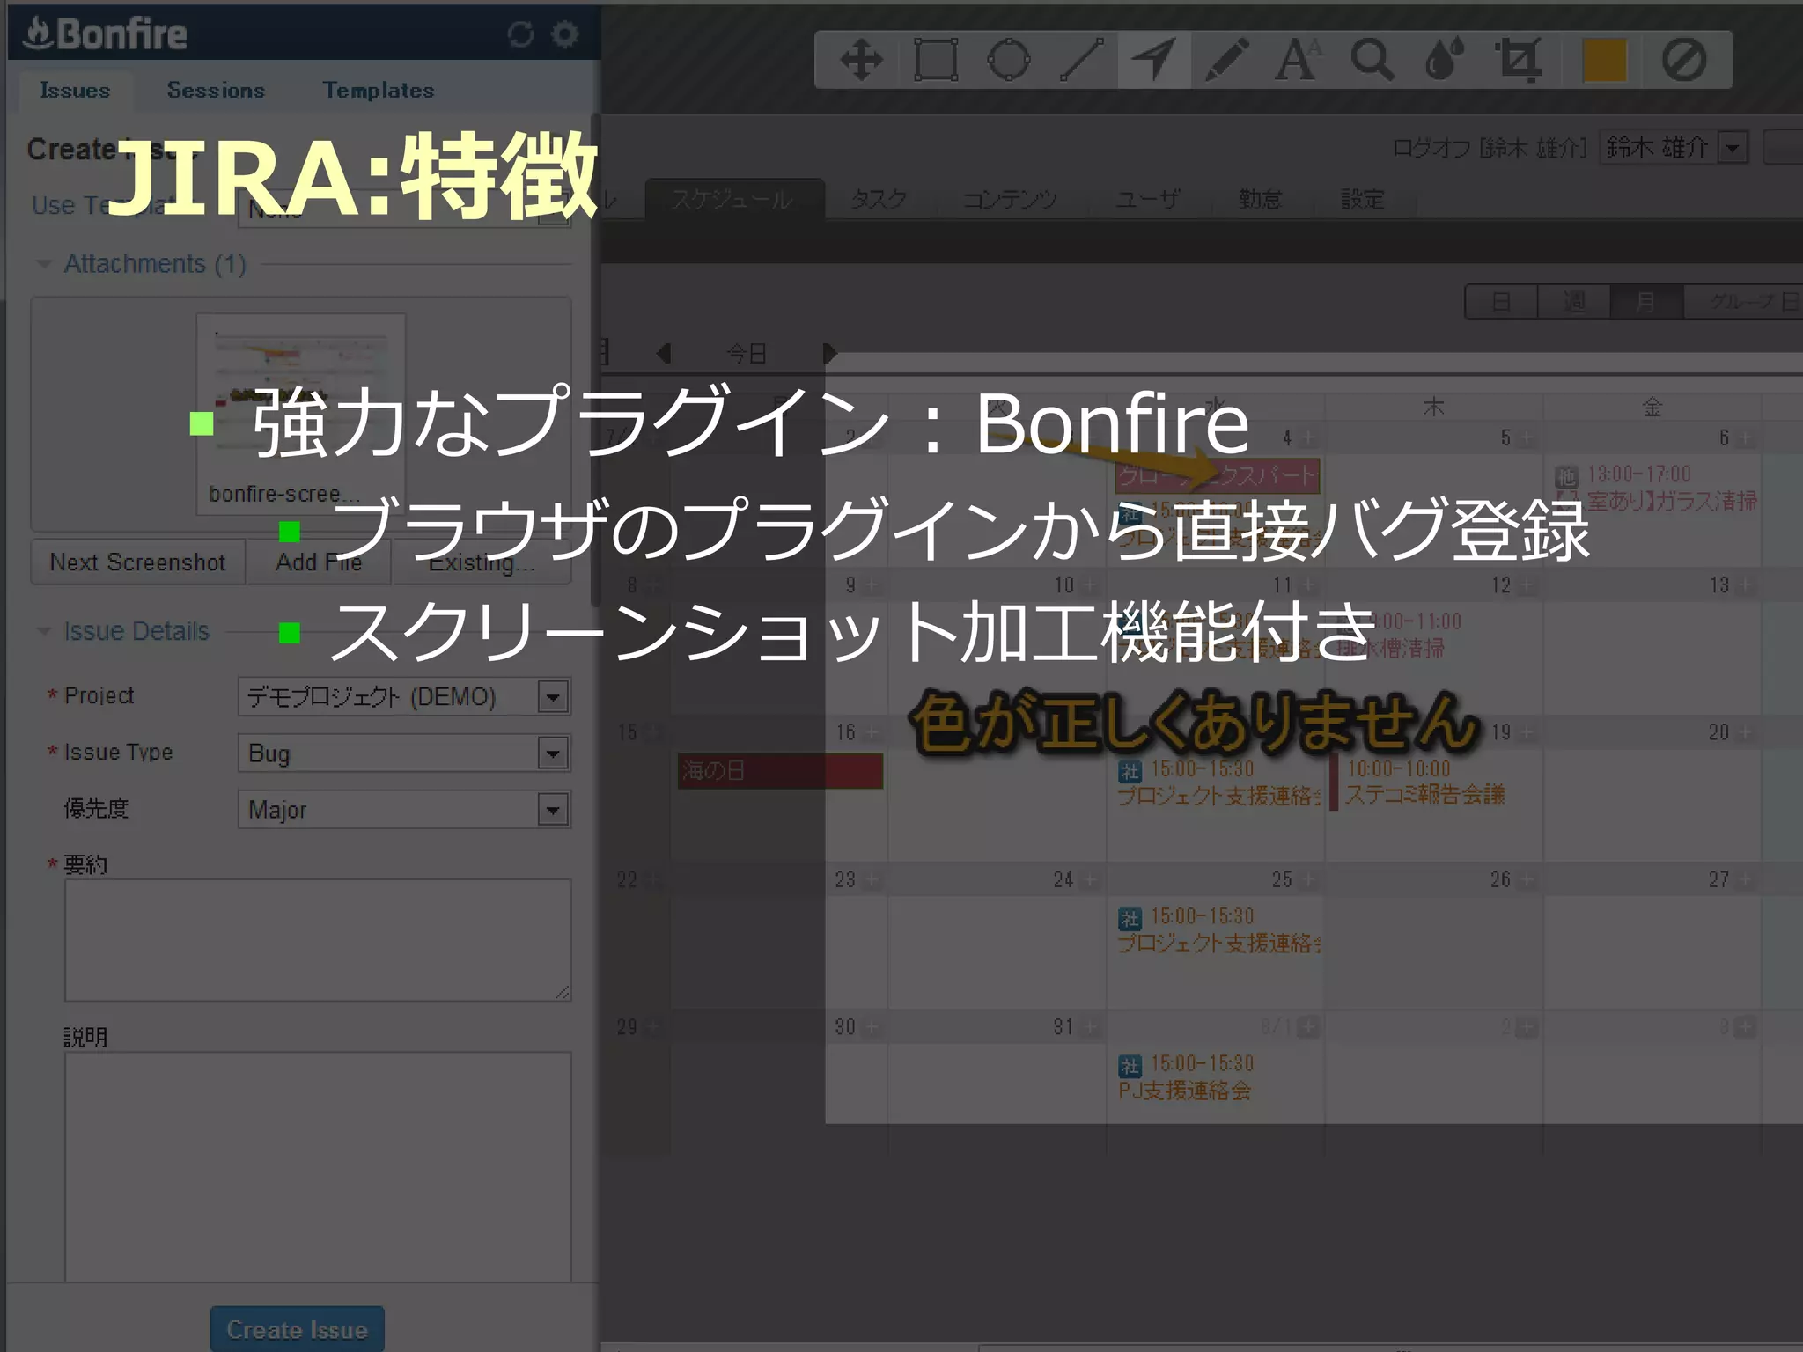Open the 優先度 priority dropdown

404,810
